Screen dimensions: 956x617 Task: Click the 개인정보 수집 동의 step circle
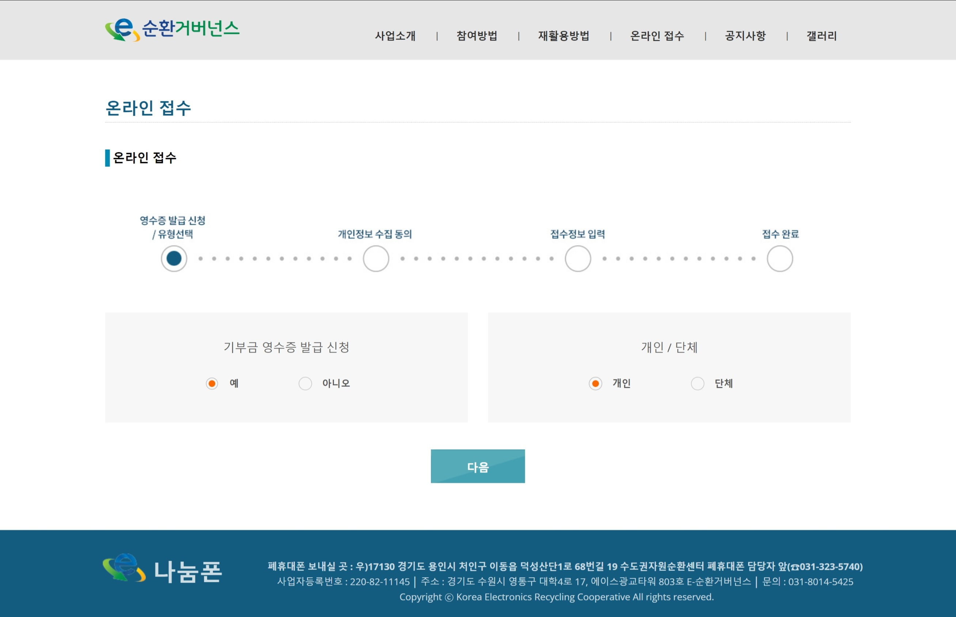click(376, 258)
